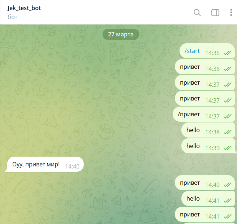Viewport: 237px width, 224px height.
Task: Select the Оуу, привет мир! message bubble
Action: [x=44, y=164]
